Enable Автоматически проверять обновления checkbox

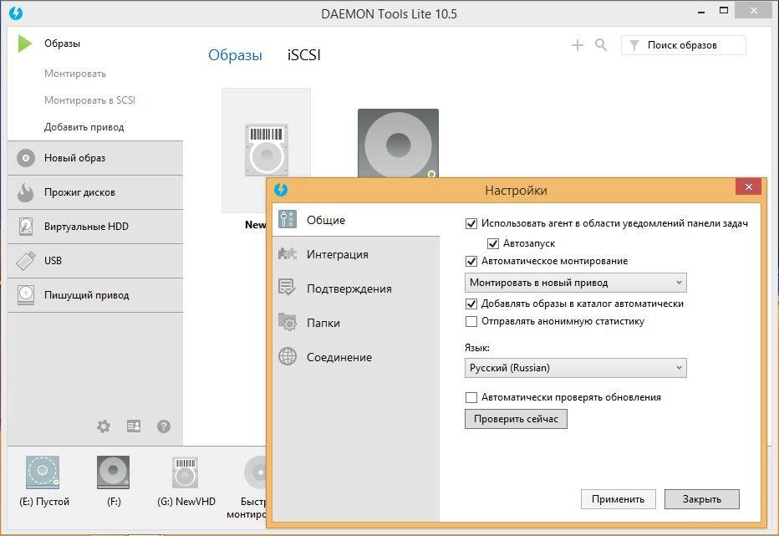click(x=471, y=397)
